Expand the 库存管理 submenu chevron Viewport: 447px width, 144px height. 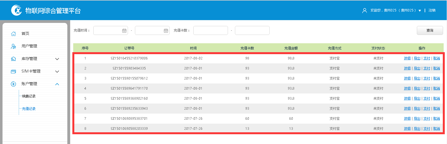pyautogui.click(x=57, y=59)
